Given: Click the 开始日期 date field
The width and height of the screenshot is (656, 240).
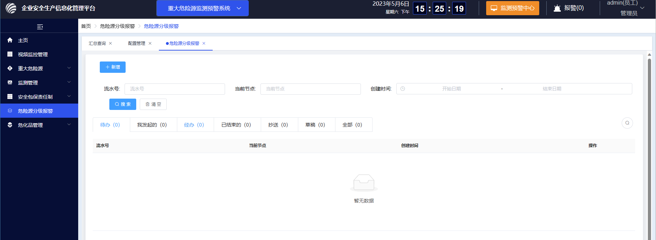Looking at the screenshot, I should (451, 89).
